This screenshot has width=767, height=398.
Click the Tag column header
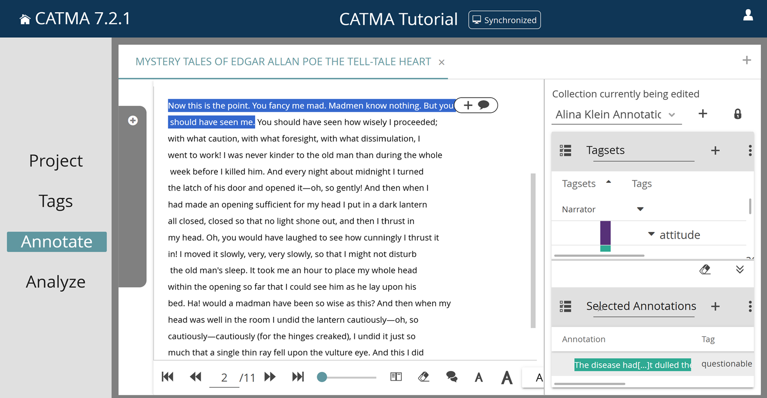(x=708, y=339)
